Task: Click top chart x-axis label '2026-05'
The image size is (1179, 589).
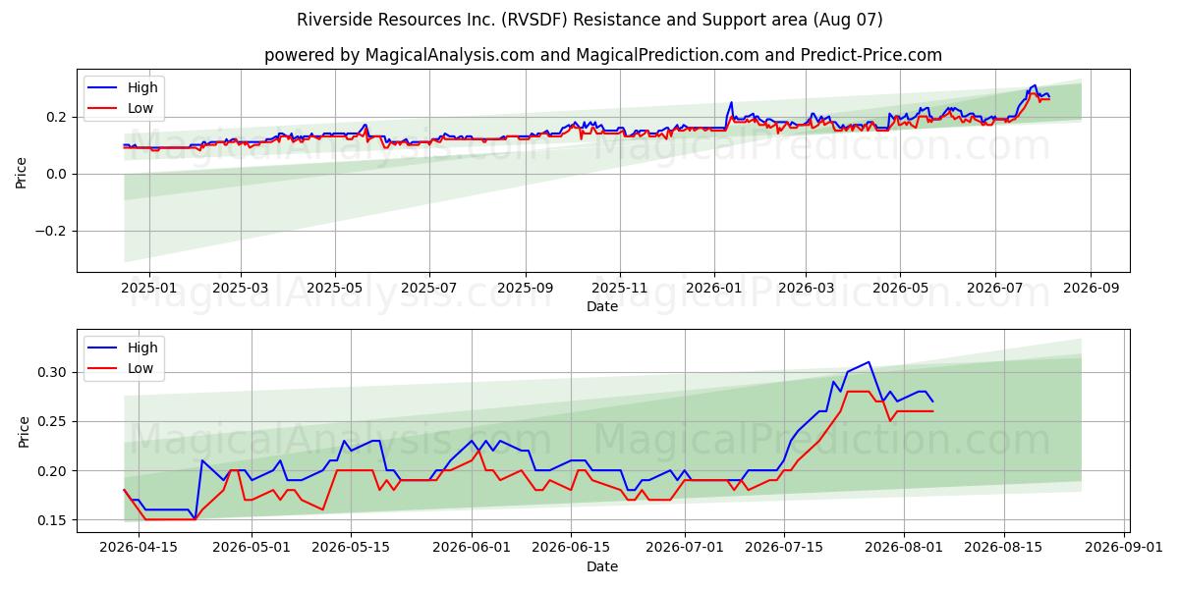Action: [x=900, y=288]
